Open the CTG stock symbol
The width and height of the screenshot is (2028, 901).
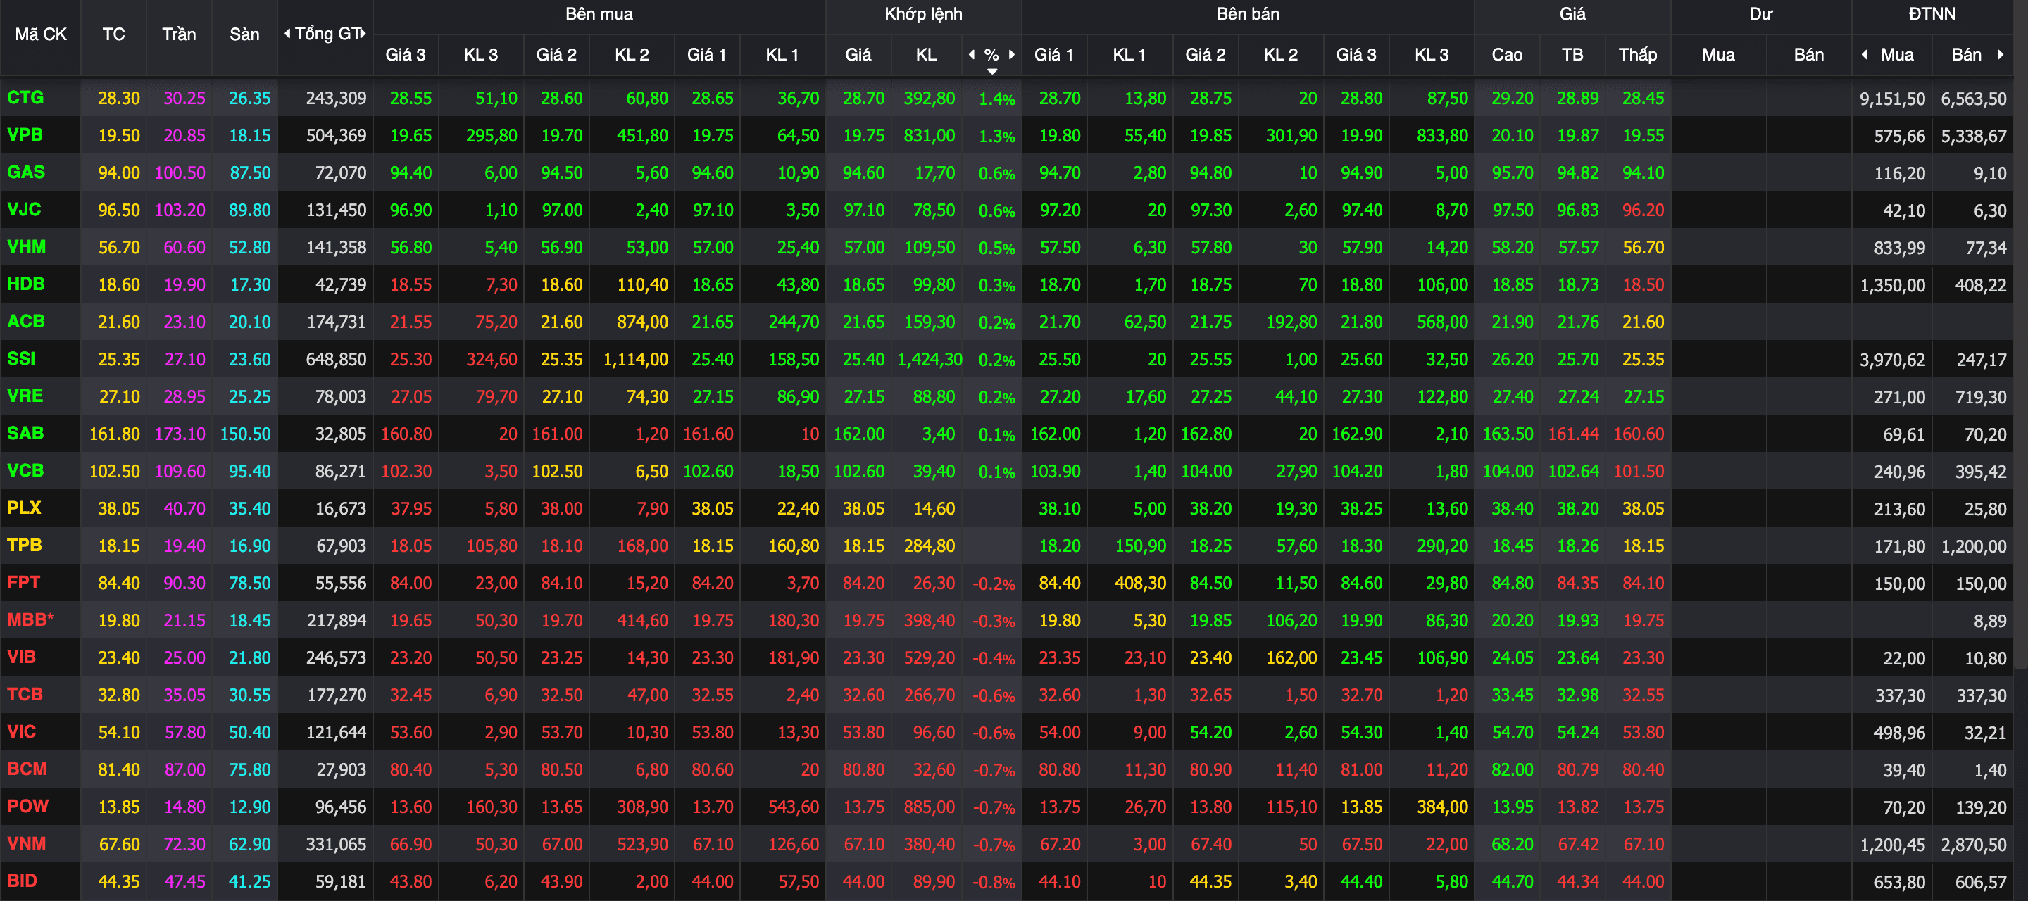[x=25, y=98]
